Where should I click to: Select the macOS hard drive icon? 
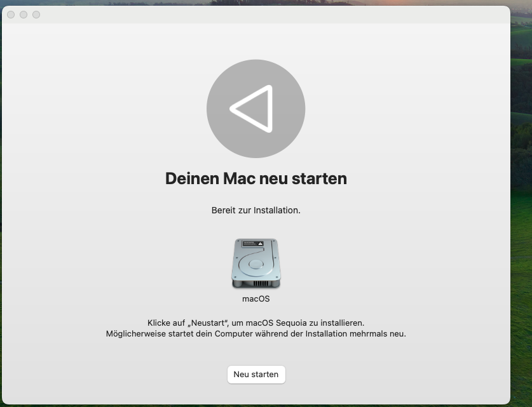point(256,264)
